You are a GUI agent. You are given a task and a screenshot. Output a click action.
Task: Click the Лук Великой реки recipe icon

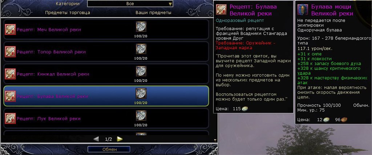pyautogui.click(x=10, y=118)
